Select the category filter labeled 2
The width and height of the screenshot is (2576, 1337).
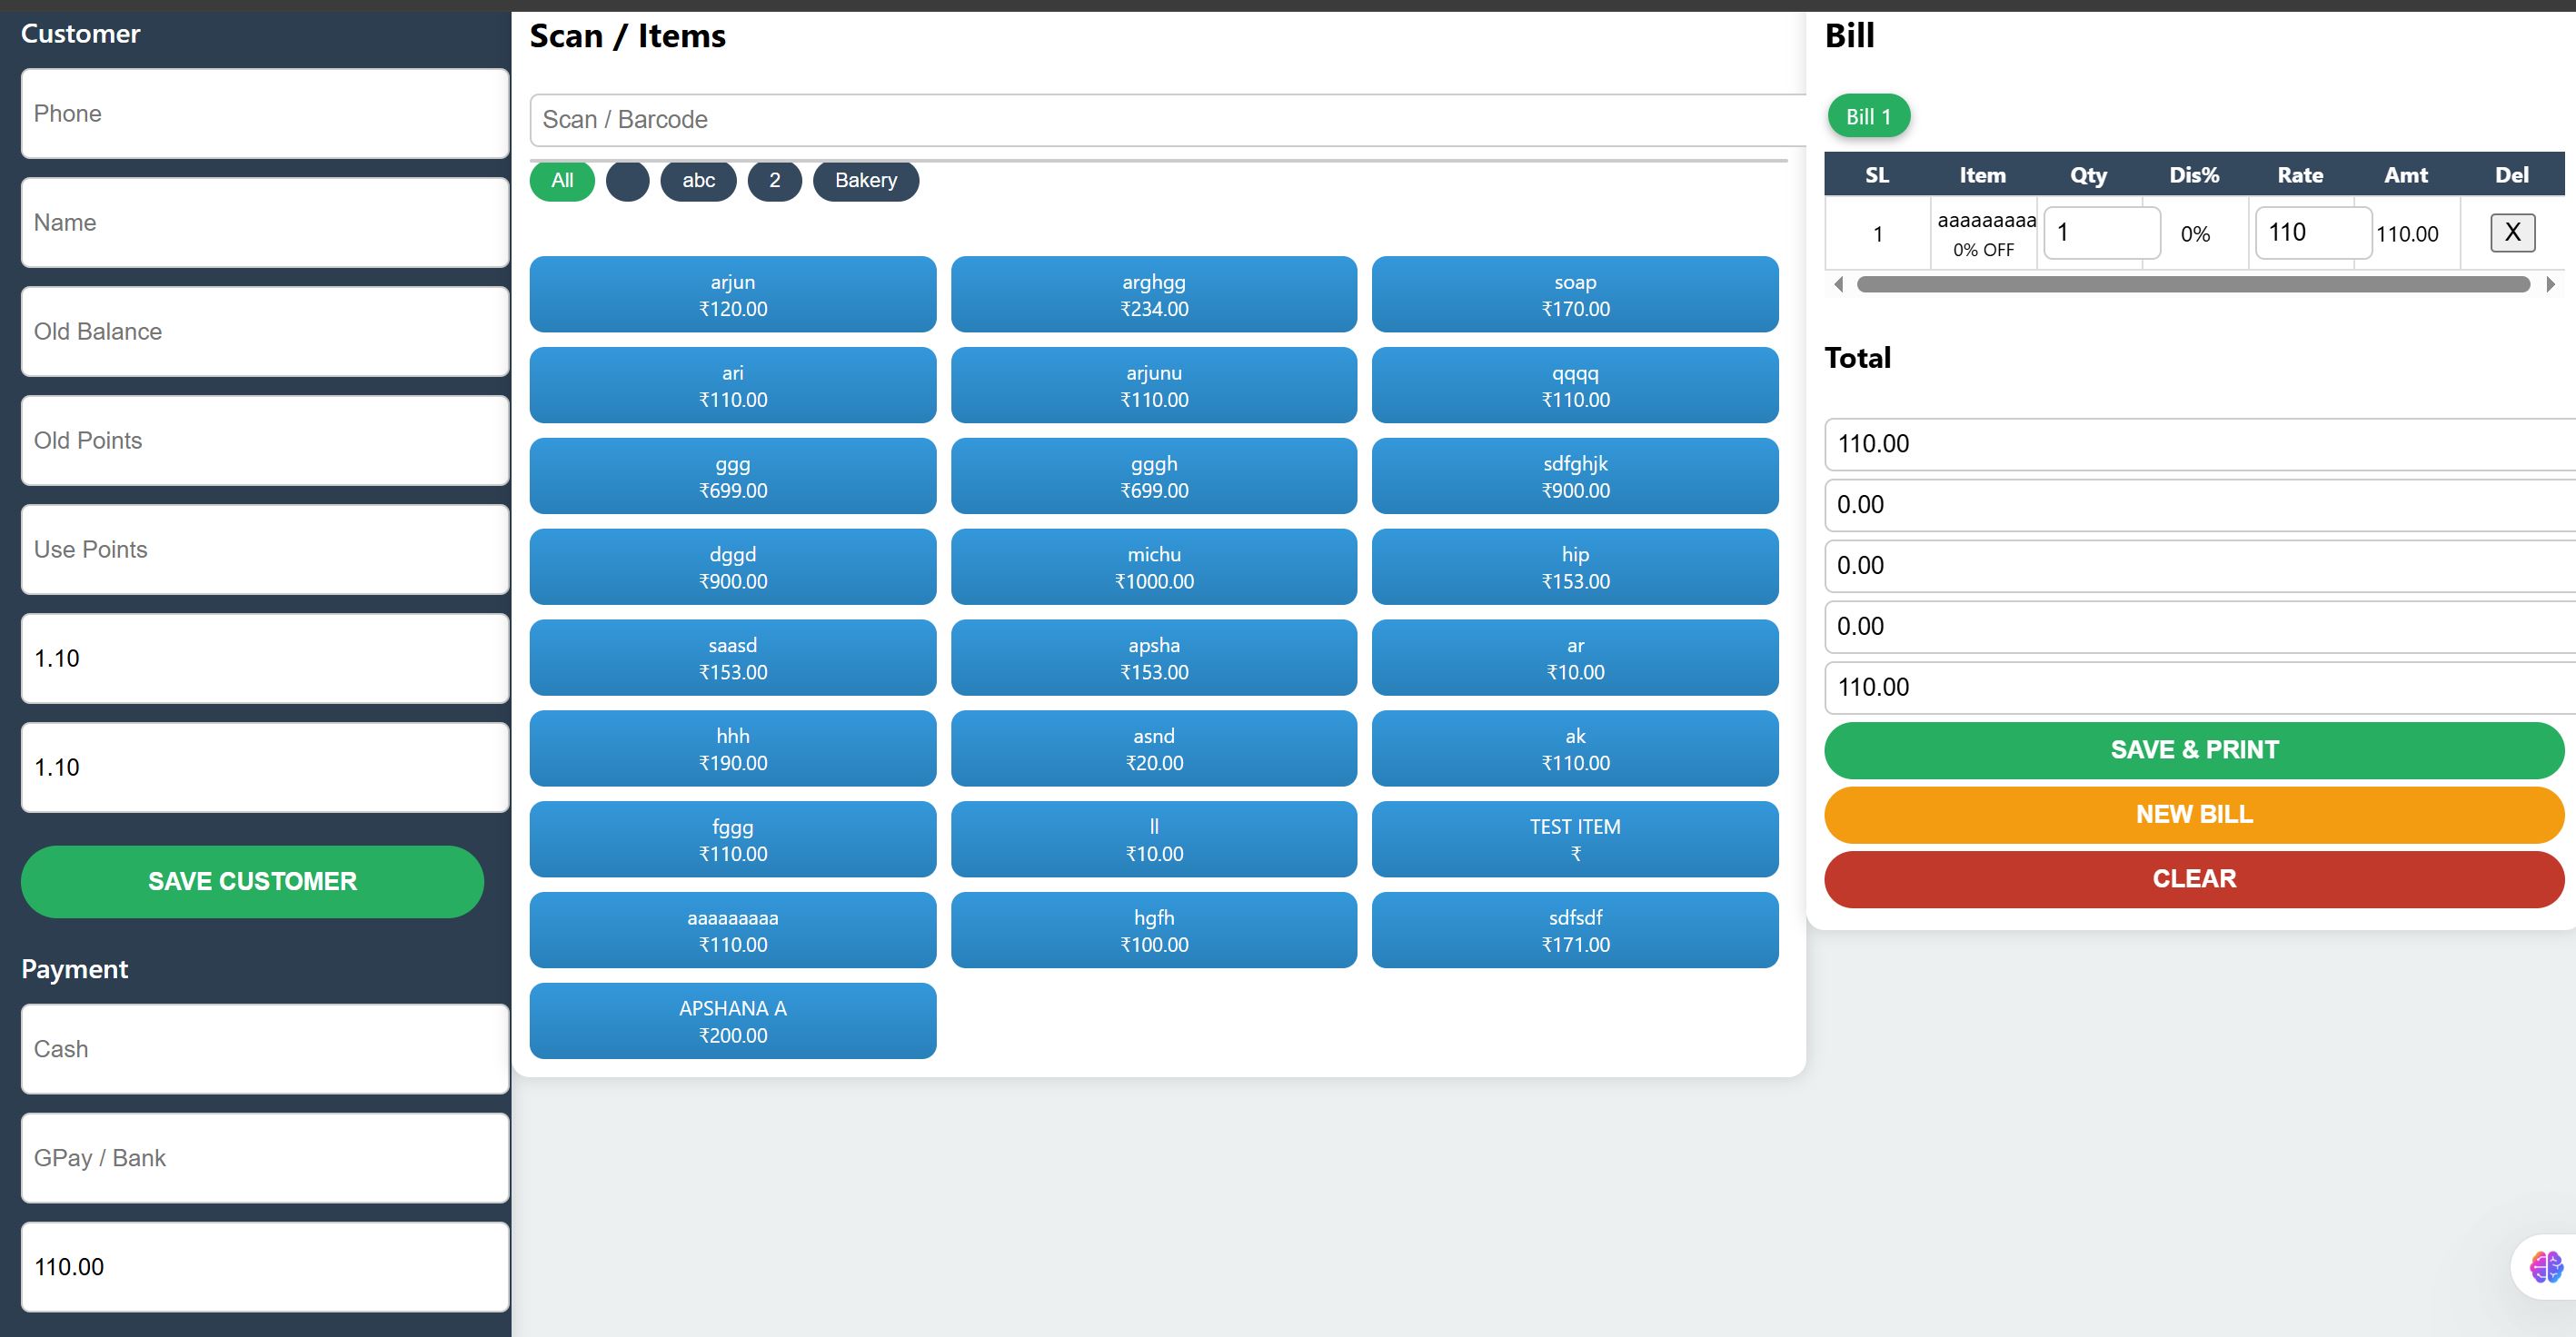774,181
